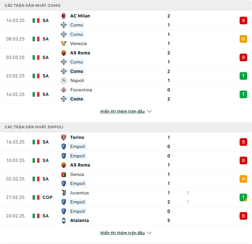Click the Genoa club badge

(x=64, y=174)
